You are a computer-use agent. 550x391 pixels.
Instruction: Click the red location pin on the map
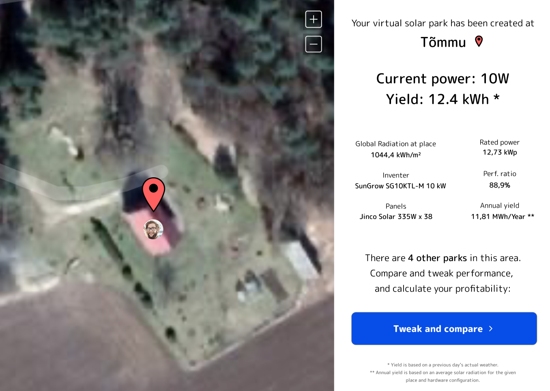[x=154, y=194]
